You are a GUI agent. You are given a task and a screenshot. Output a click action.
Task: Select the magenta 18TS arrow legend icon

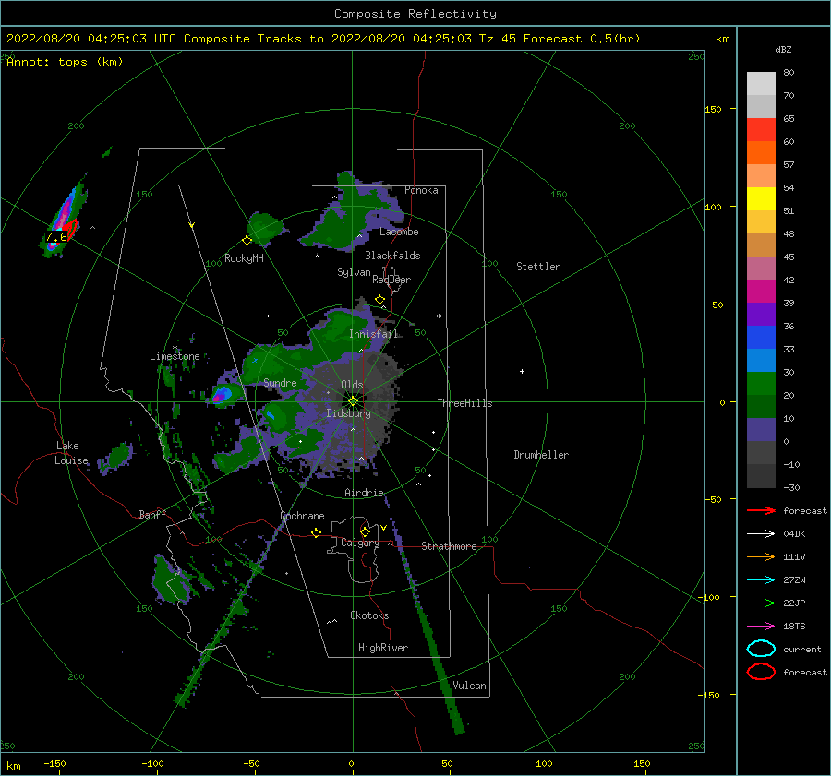(761, 627)
